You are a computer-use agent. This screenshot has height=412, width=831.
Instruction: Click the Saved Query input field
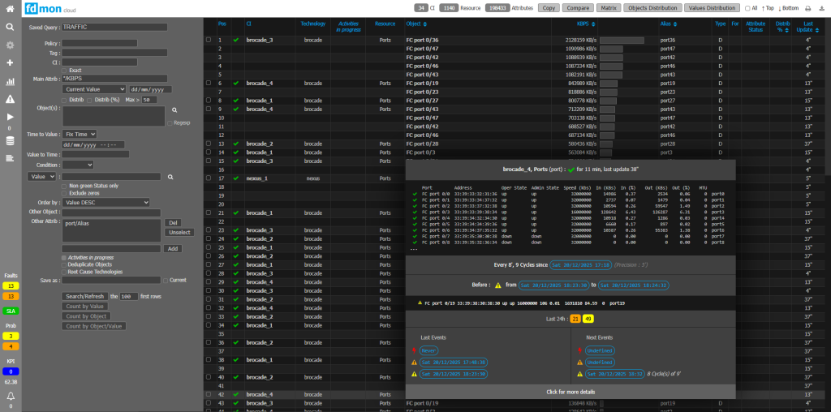click(x=114, y=27)
